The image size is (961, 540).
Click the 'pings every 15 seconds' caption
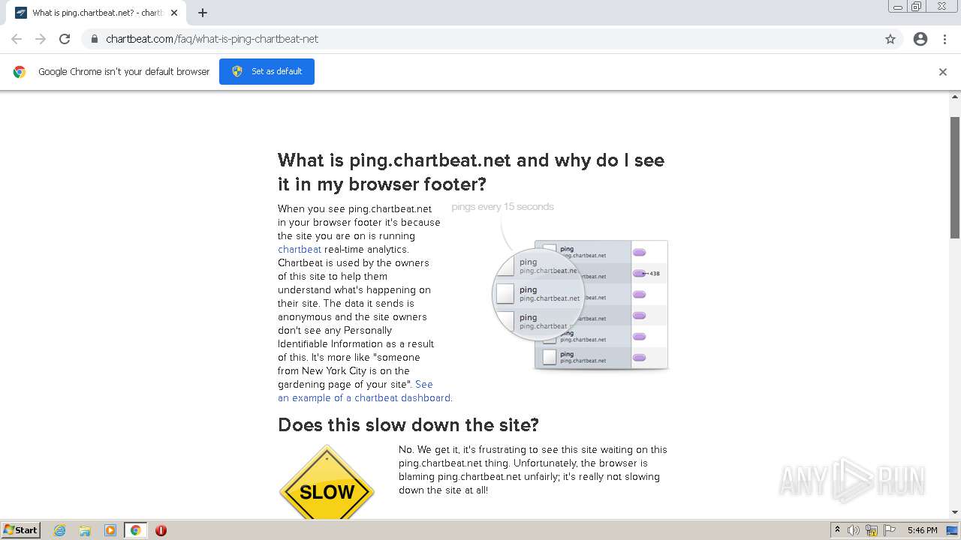tap(503, 207)
